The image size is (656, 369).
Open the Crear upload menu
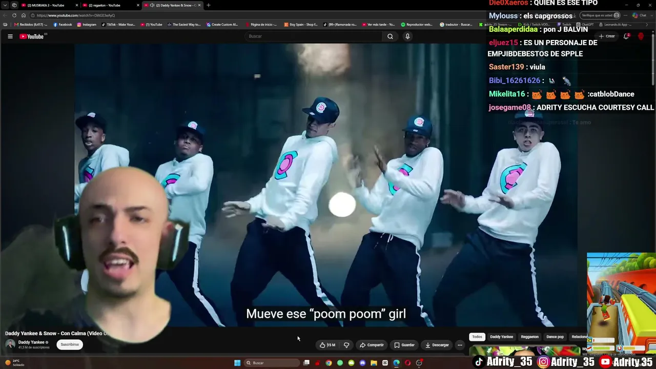(x=607, y=36)
